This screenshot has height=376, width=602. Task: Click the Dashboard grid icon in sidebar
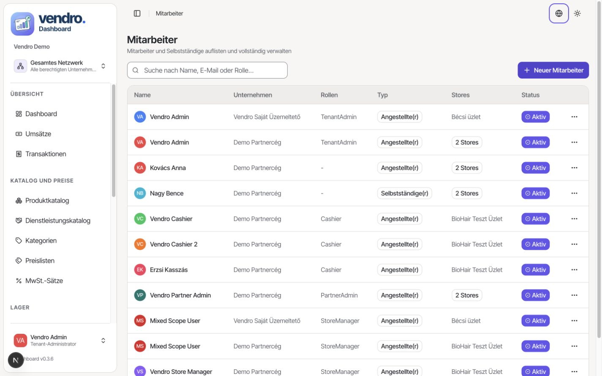click(19, 114)
